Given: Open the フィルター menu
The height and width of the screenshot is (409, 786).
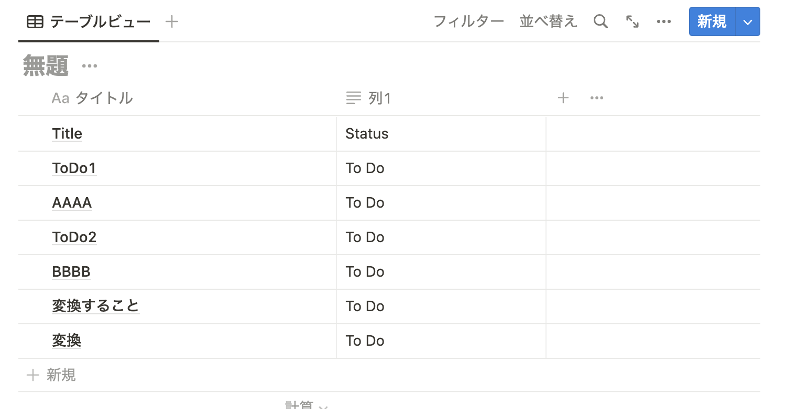Looking at the screenshot, I should tap(469, 21).
